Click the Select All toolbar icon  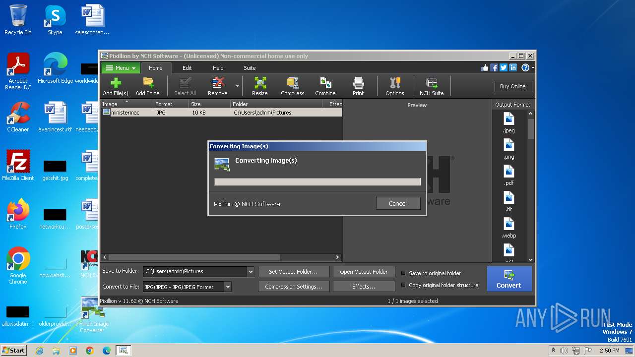click(185, 87)
